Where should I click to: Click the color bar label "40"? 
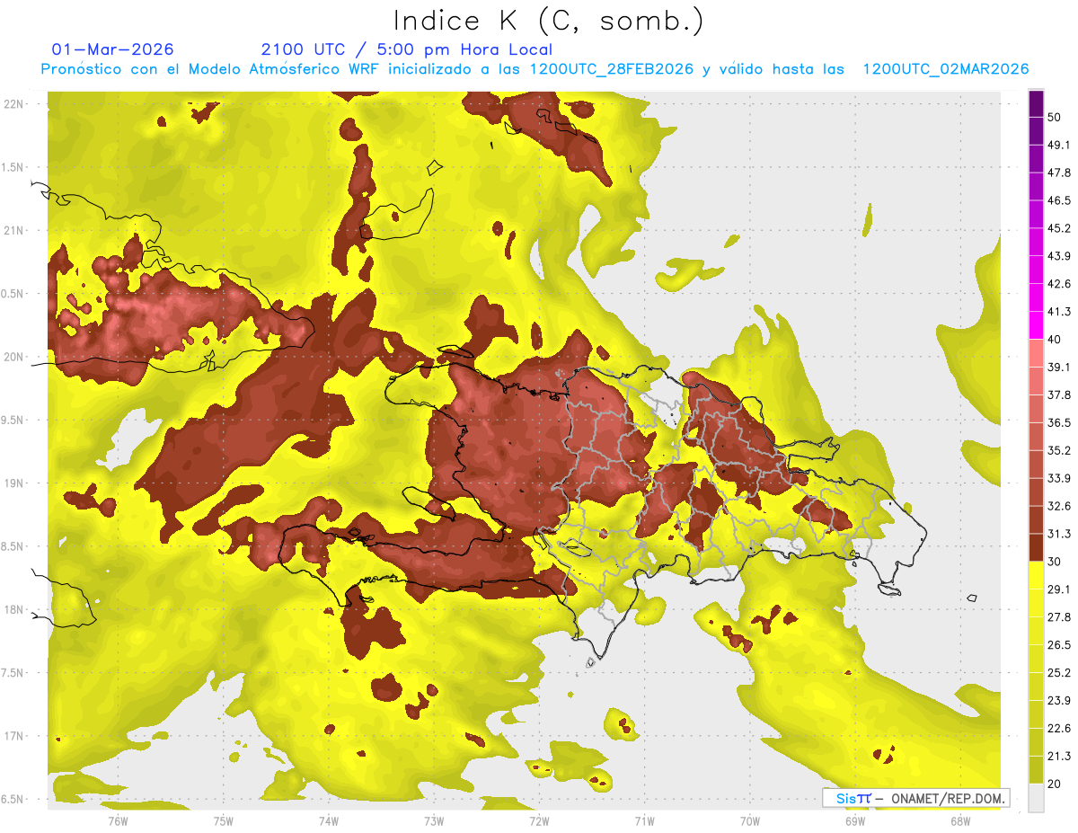[x=1054, y=340]
